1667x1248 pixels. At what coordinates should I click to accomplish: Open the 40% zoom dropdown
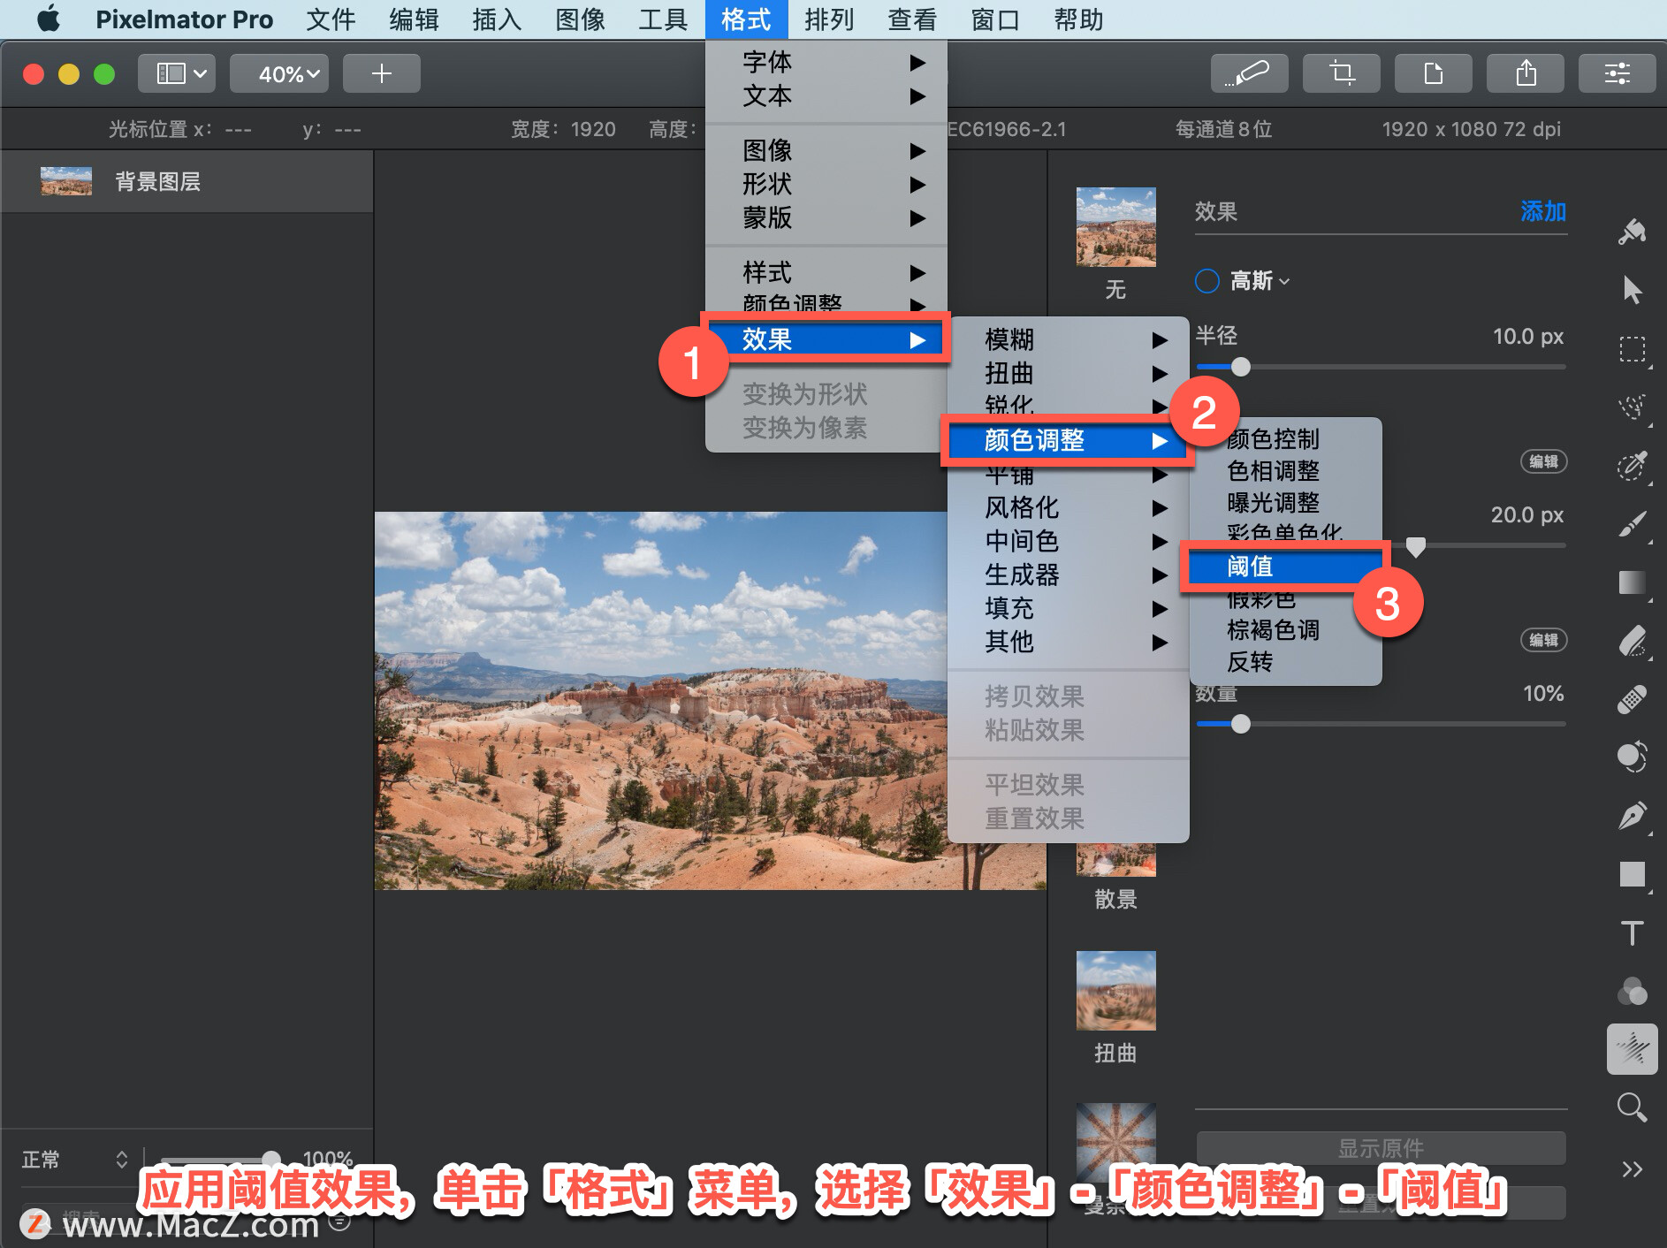[279, 73]
